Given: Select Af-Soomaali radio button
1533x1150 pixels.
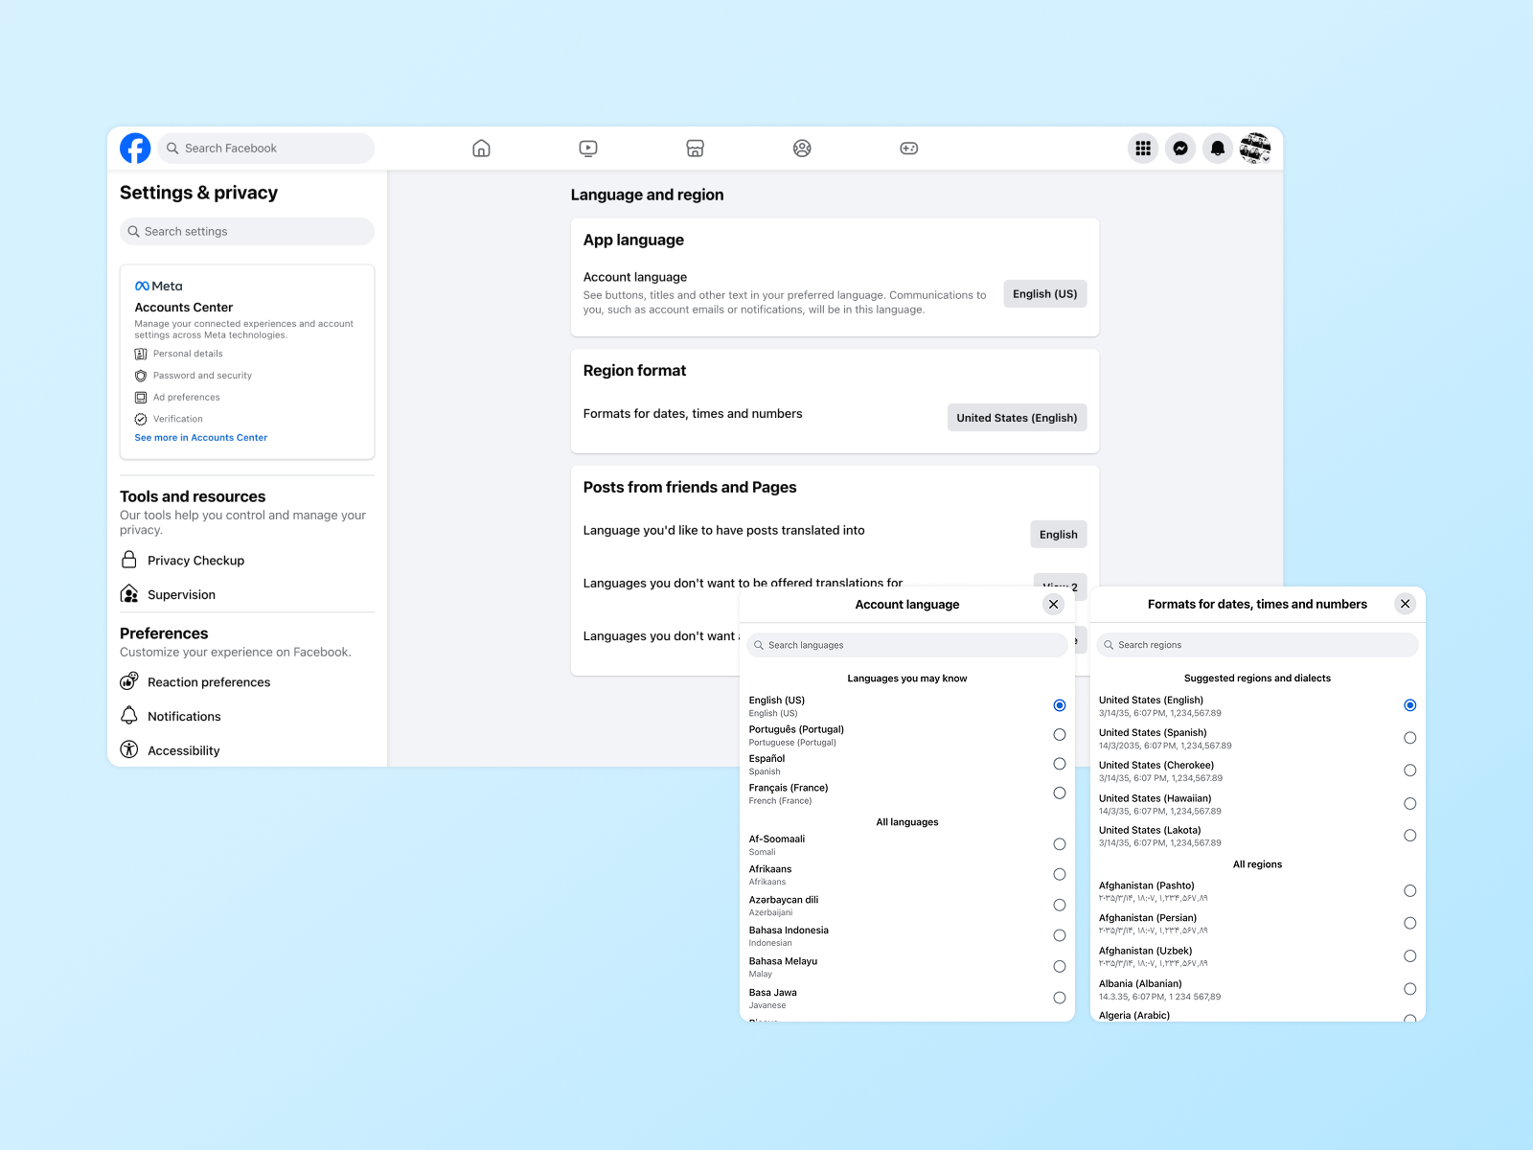Looking at the screenshot, I should tap(1060, 844).
